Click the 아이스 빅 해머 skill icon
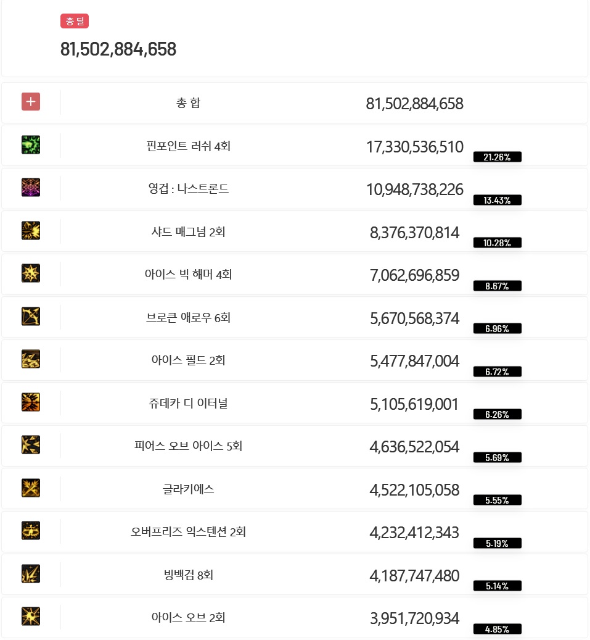The height and width of the screenshot is (640, 590). tap(31, 273)
